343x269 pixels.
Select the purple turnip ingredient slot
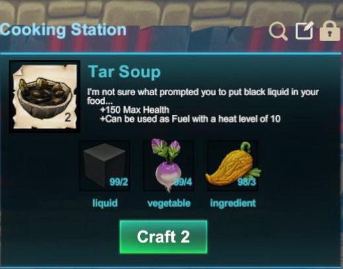[169, 166]
